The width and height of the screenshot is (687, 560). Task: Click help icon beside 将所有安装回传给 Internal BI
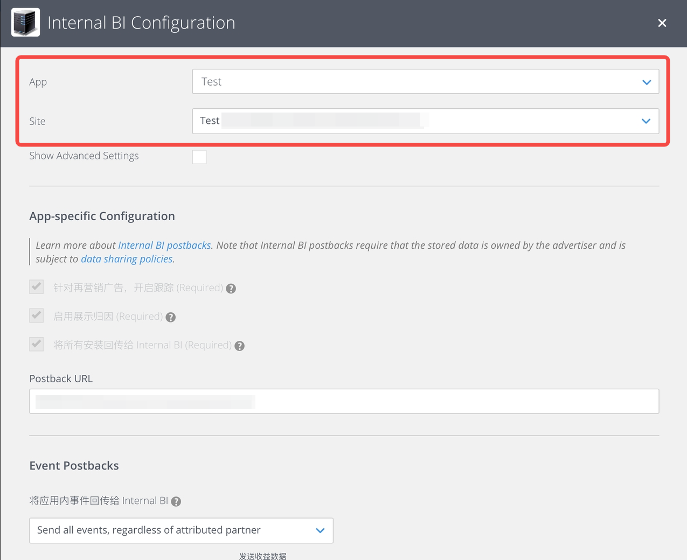point(240,346)
